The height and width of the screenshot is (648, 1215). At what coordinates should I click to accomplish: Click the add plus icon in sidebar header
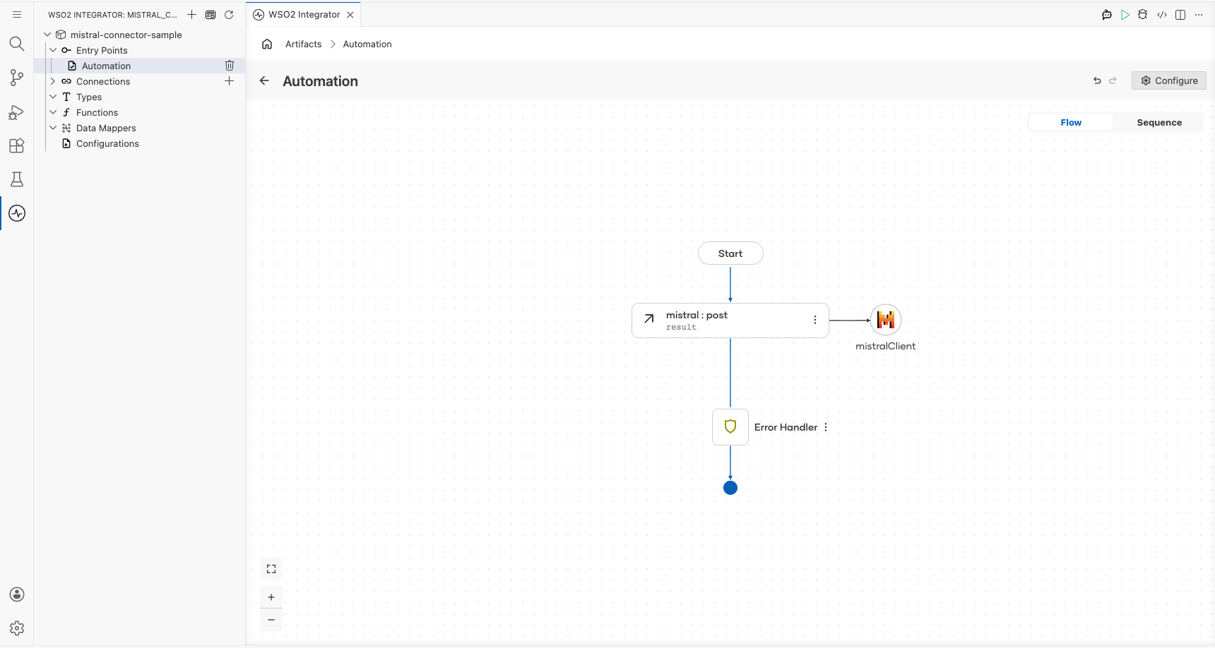point(191,14)
